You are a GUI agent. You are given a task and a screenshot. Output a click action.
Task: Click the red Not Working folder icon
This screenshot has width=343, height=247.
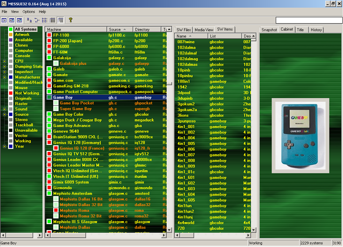click(x=11, y=93)
